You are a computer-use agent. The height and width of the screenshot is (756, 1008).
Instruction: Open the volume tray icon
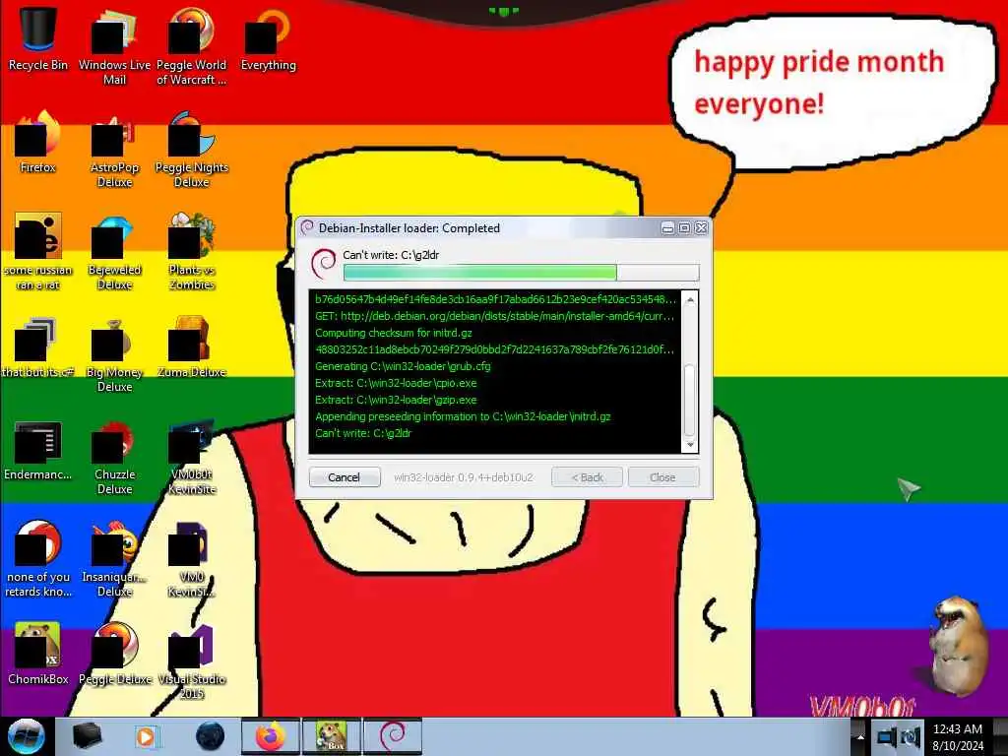[911, 736]
